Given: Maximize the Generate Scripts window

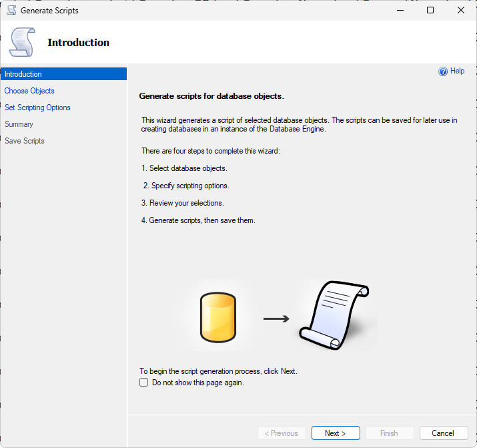Looking at the screenshot, I should [x=430, y=10].
